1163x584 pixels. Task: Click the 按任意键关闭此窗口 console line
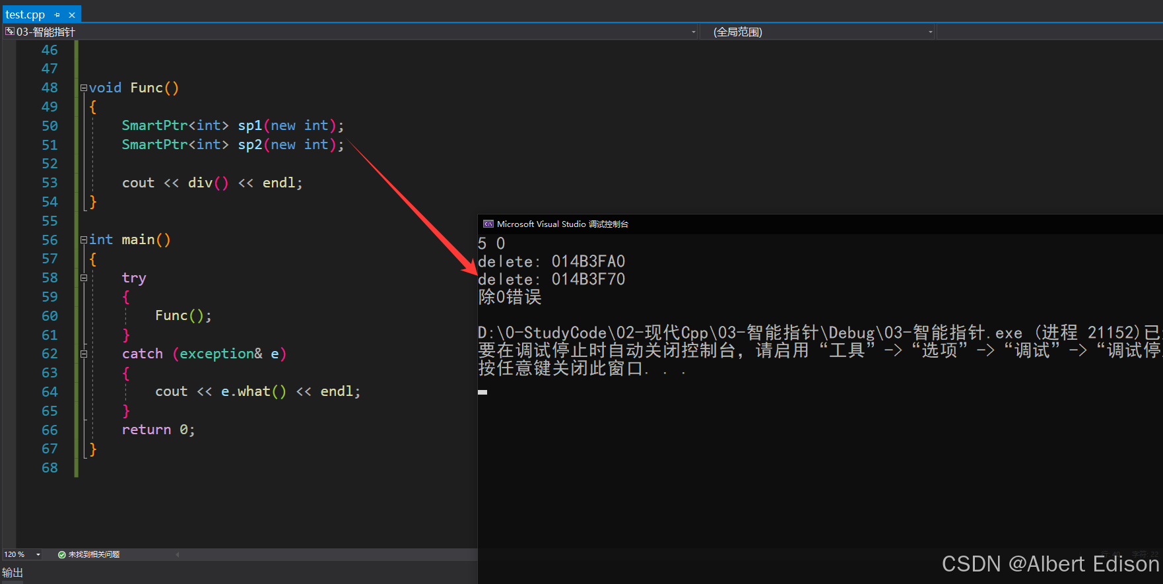(x=581, y=368)
